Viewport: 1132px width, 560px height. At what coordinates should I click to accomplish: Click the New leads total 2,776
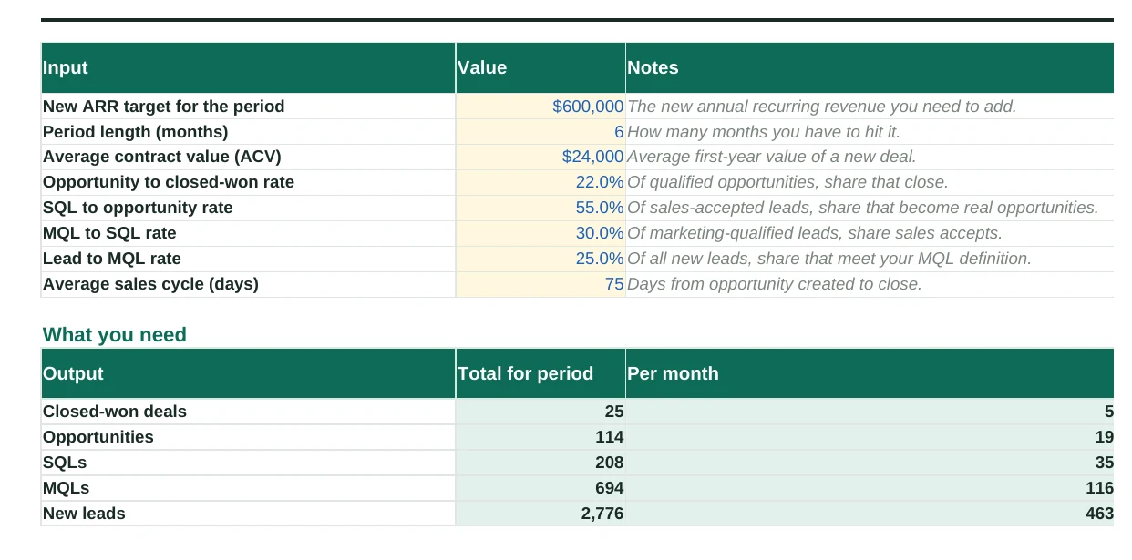pyautogui.click(x=540, y=514)
